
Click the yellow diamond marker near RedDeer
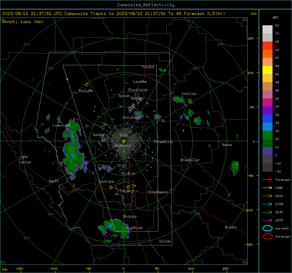coord(133,105)
